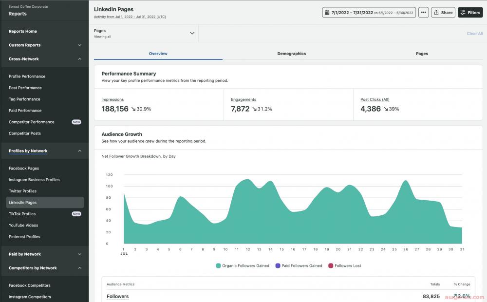The image size is (487, 302).
Task: Switch to the Pages tab
Action: point(422,54)
